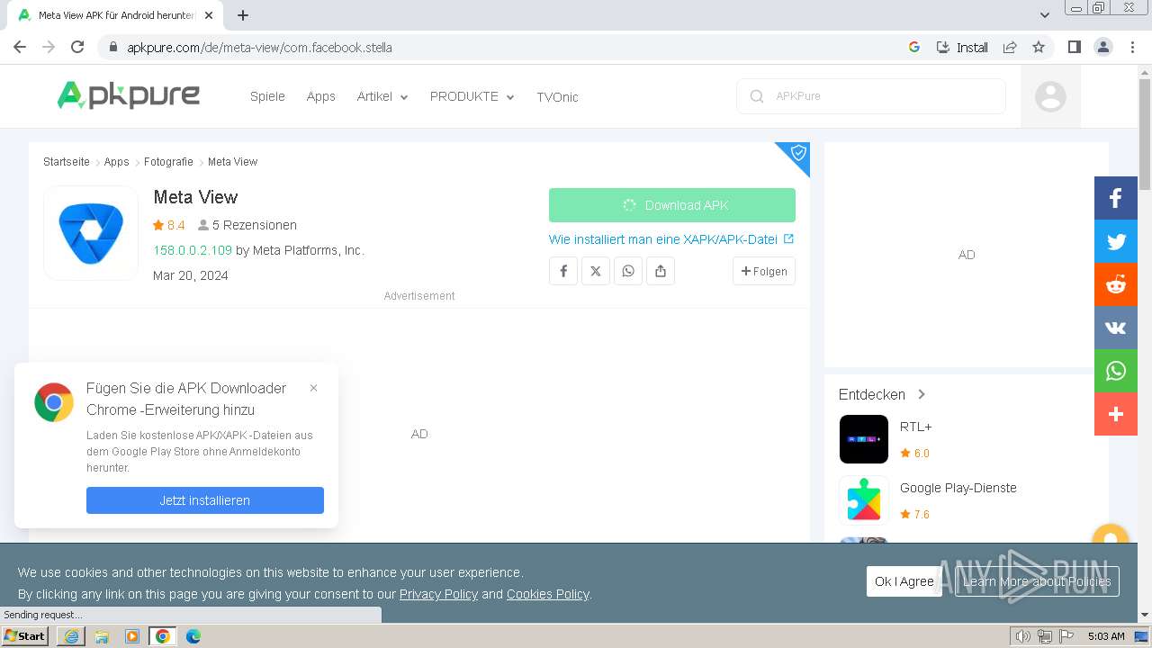
Task: Click browser back arrow
Action: (x=20, y=47)
